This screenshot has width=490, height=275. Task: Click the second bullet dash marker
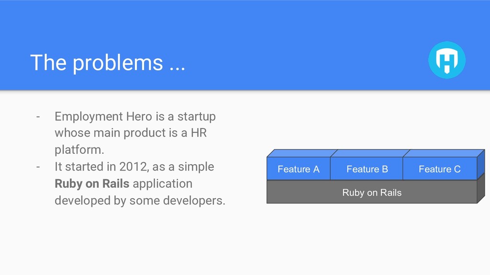point(38,167)
